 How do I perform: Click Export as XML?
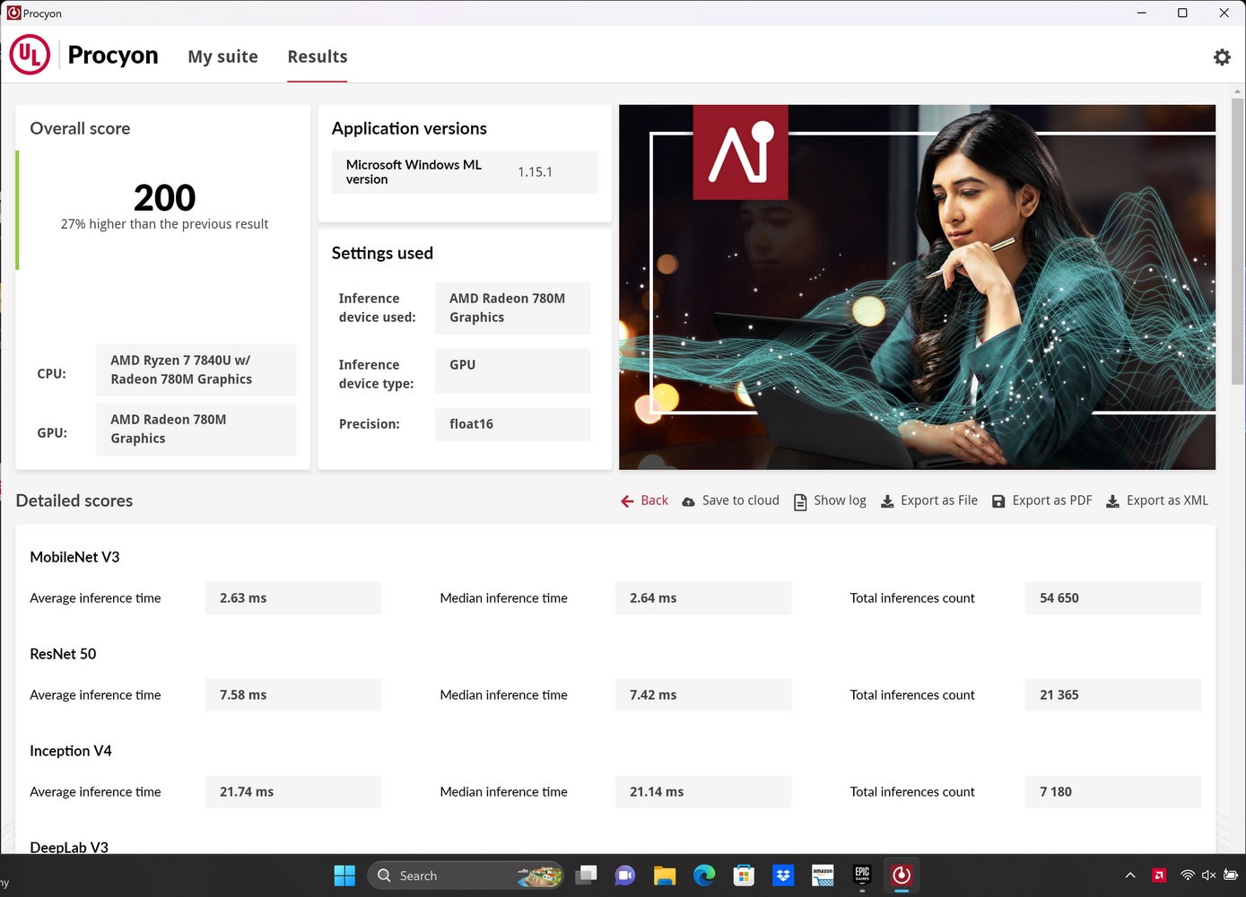(1167, 501)
